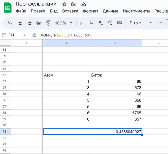Decrease decimal places

point(100,23)
